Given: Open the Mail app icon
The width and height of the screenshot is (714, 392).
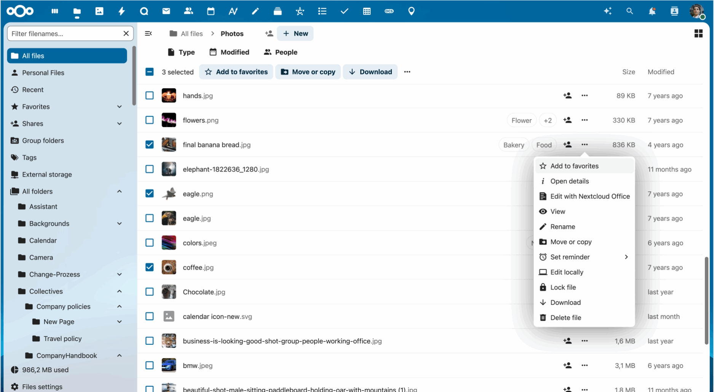Looking at the screenshot, I should (x=166, y=11).
